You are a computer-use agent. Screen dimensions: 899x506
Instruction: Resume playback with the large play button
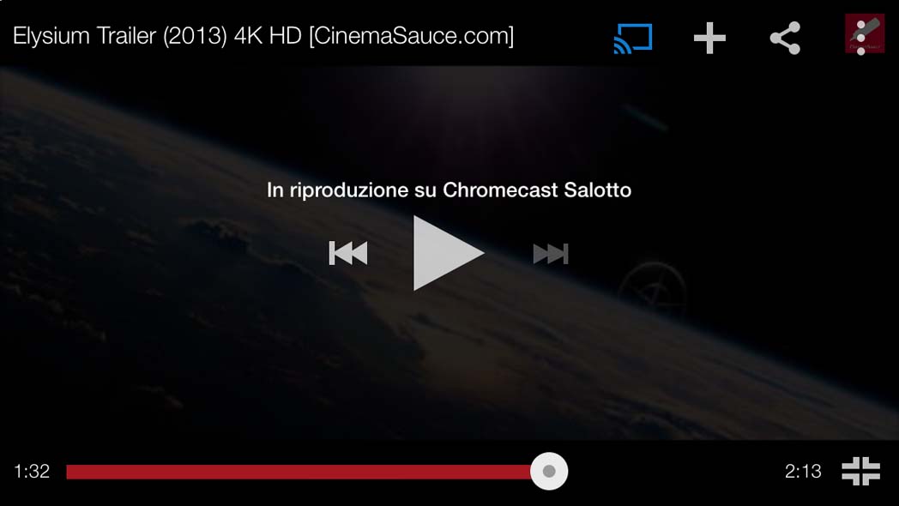[448, 253]
